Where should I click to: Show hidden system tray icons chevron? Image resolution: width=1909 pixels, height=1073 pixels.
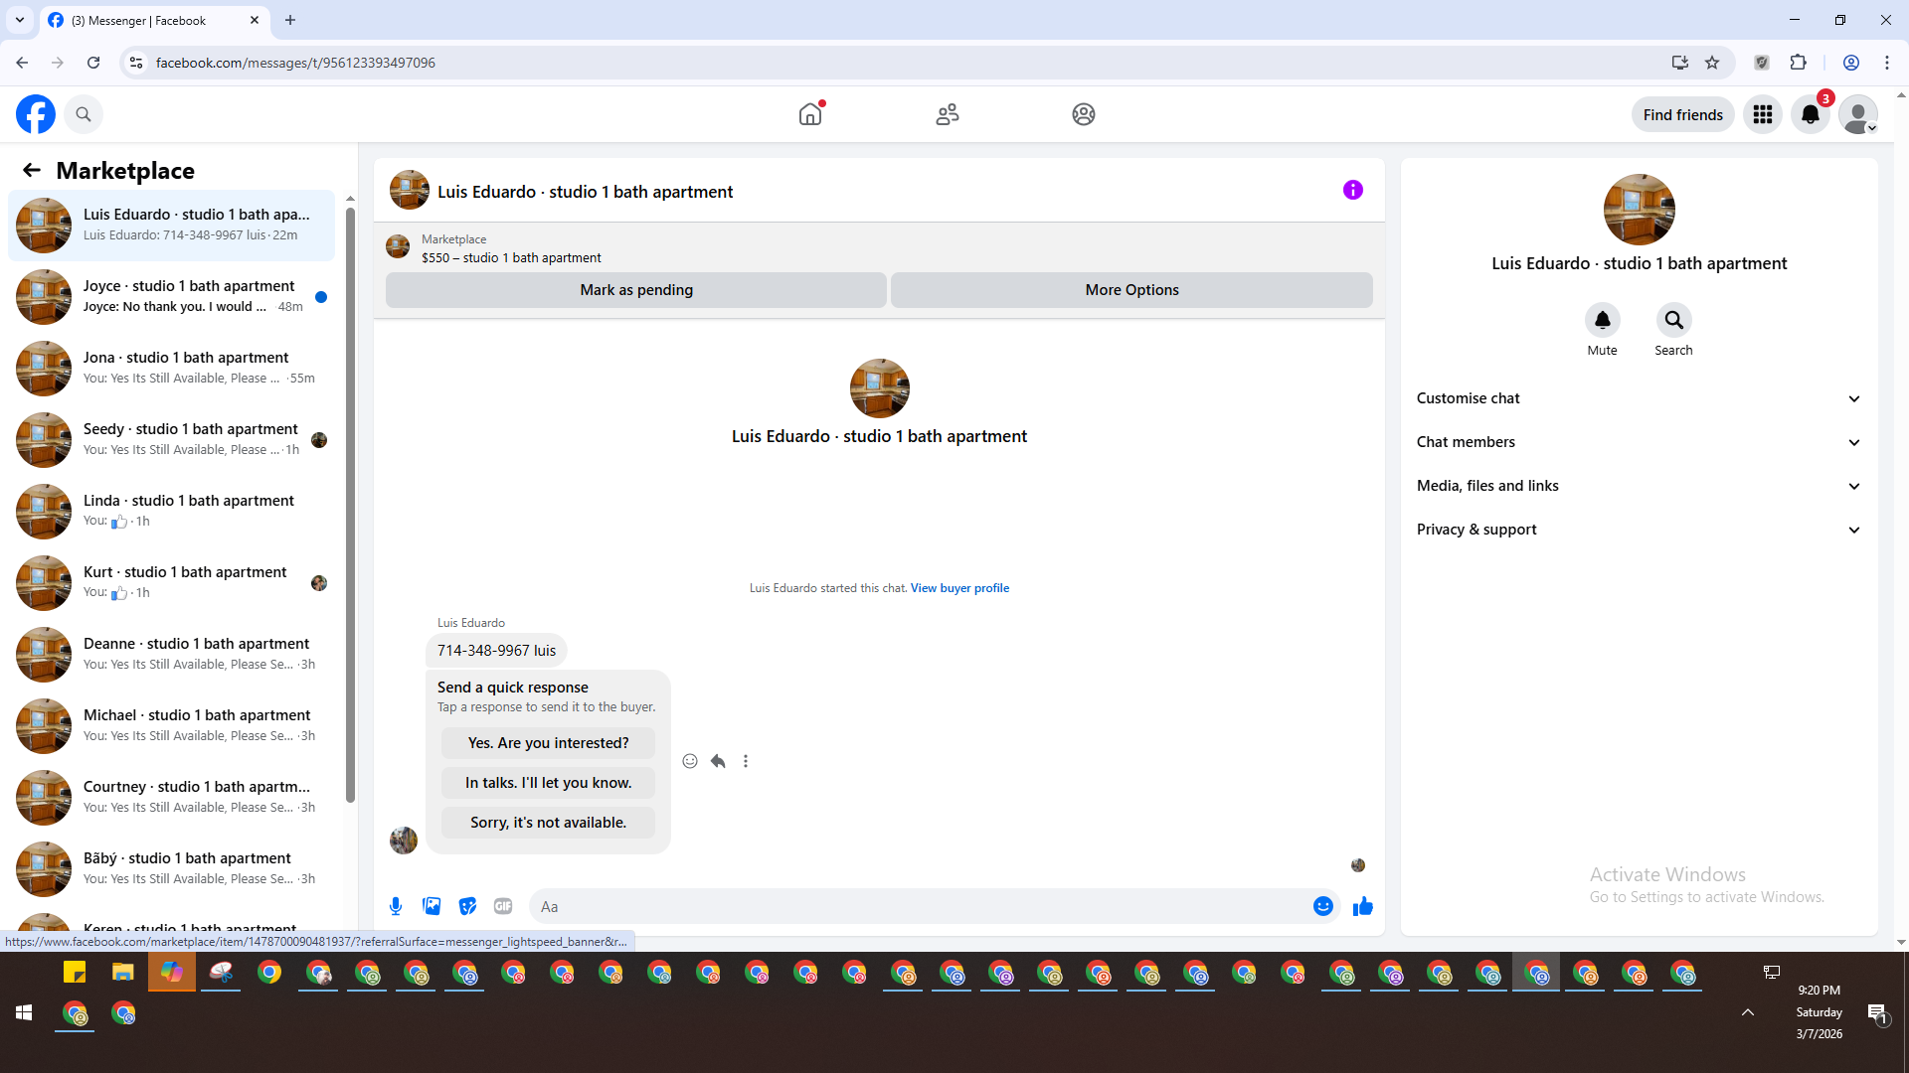pos(1748,1012)
